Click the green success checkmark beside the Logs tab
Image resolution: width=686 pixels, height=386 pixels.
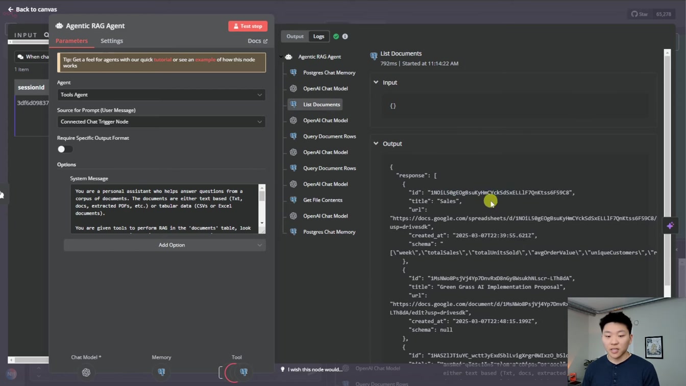point(336,36)
